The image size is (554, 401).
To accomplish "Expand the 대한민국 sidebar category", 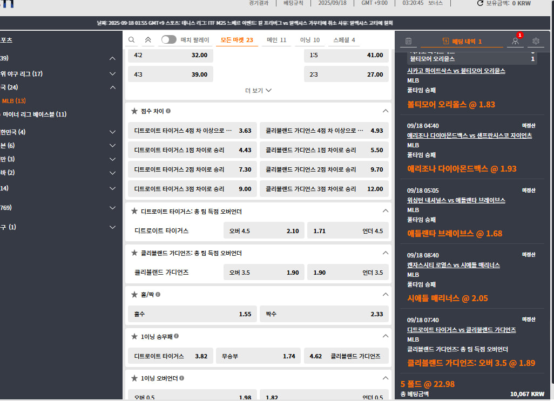I will 112,132.
